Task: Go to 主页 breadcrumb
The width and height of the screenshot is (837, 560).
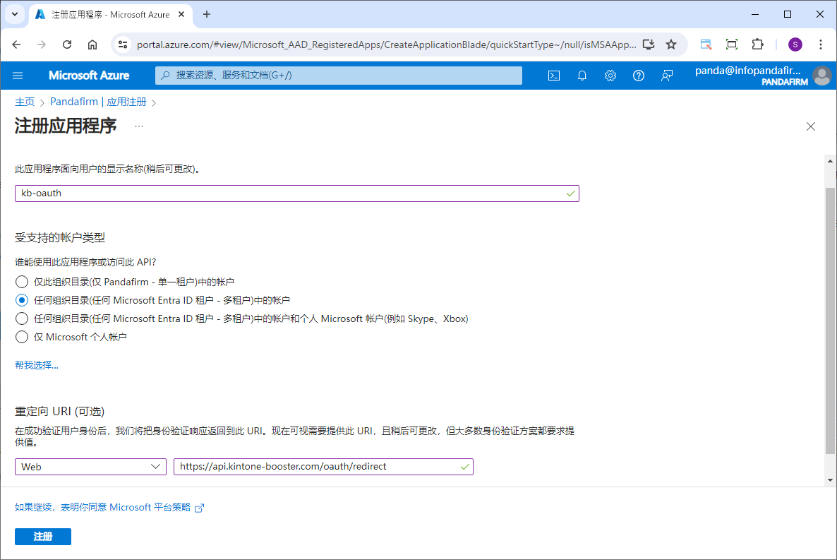Action: click(25, 102)
